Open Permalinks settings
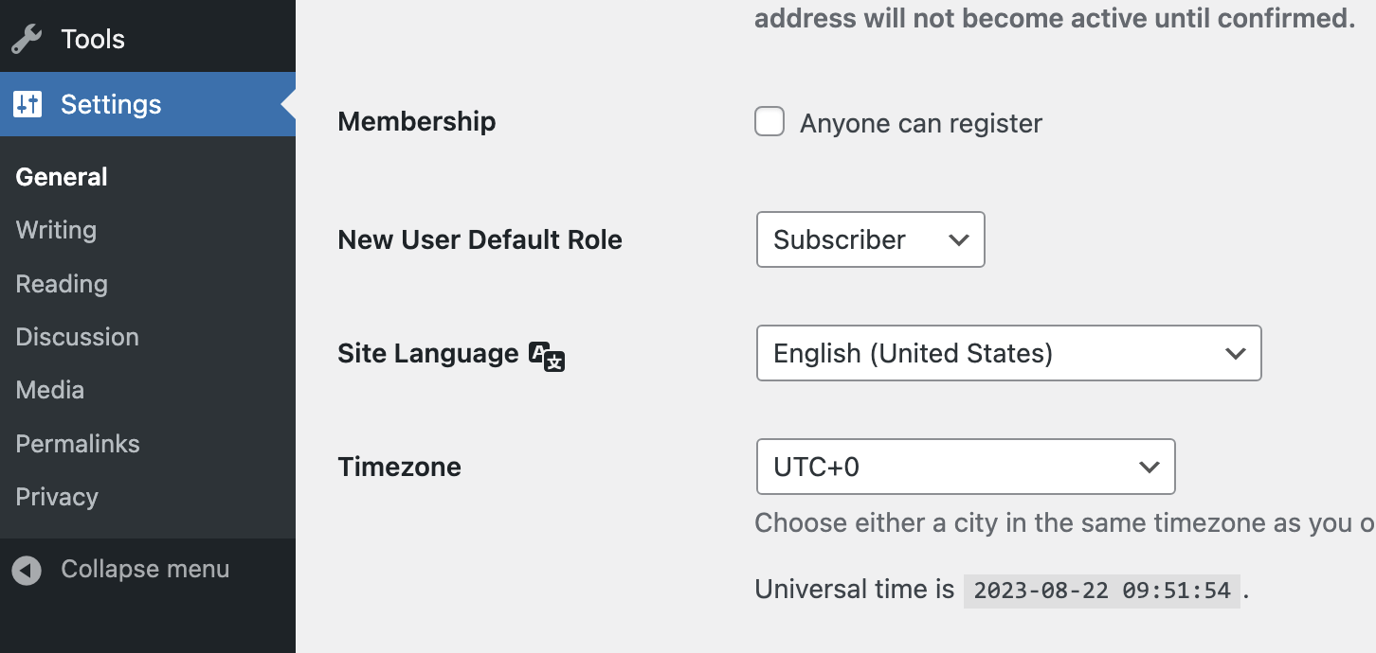Image resolution: width=1376 pixels, height=653 pixels. point(78,444)
